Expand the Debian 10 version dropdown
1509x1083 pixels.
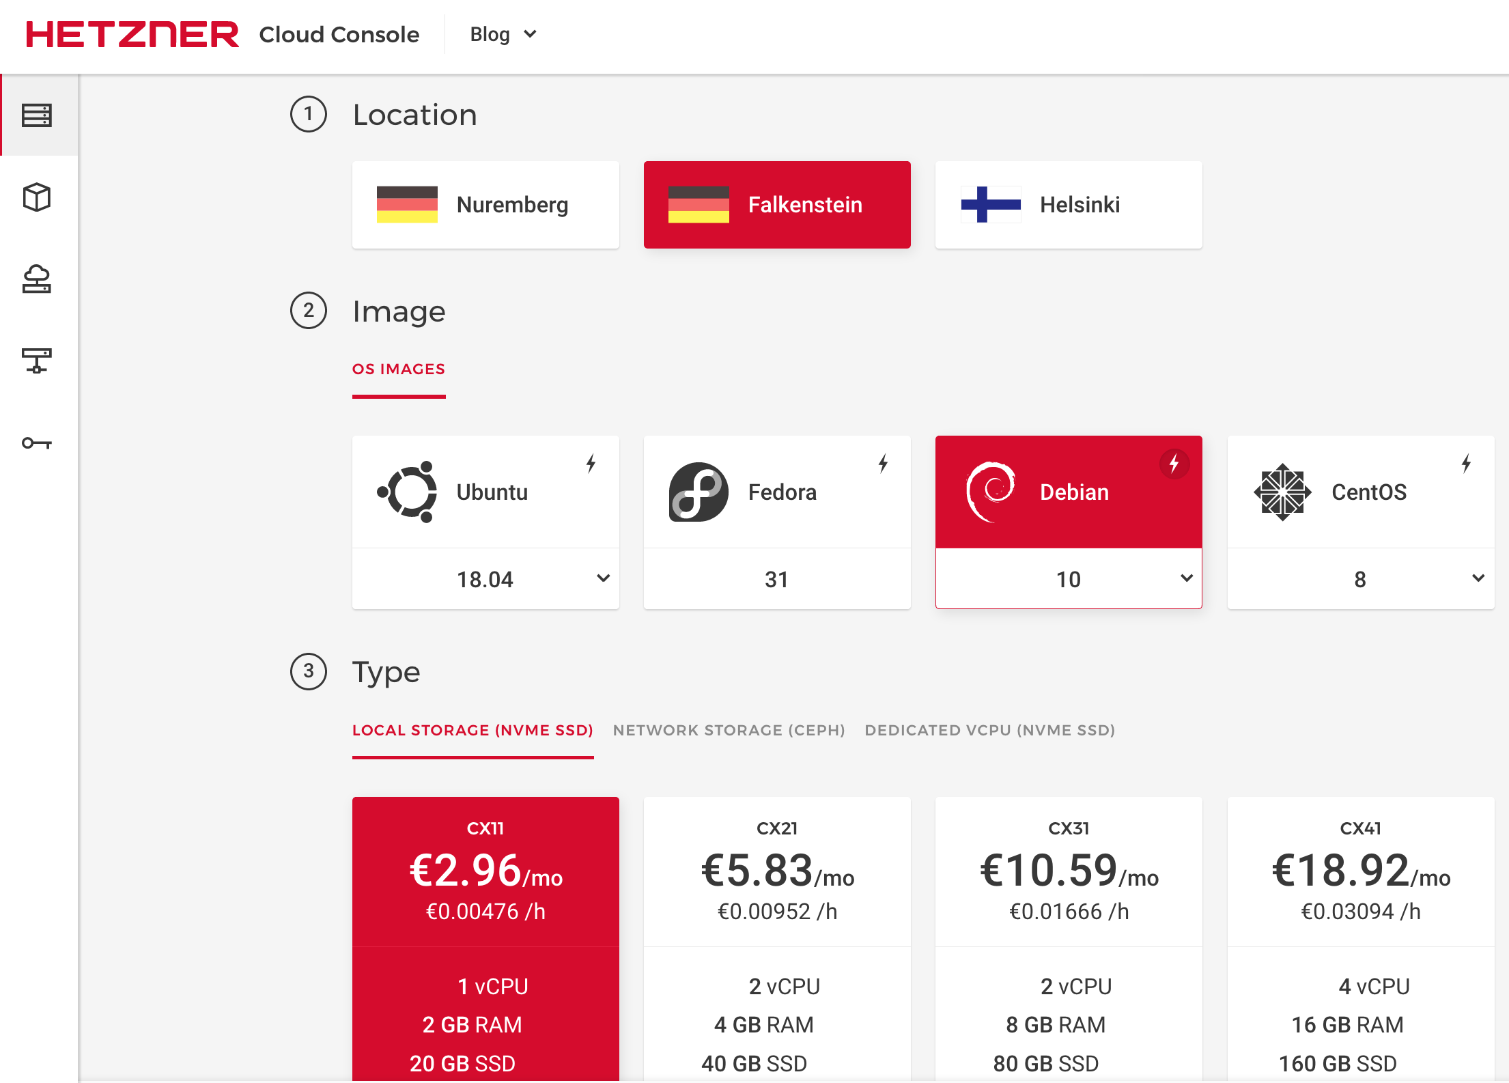pos(1069,579)
